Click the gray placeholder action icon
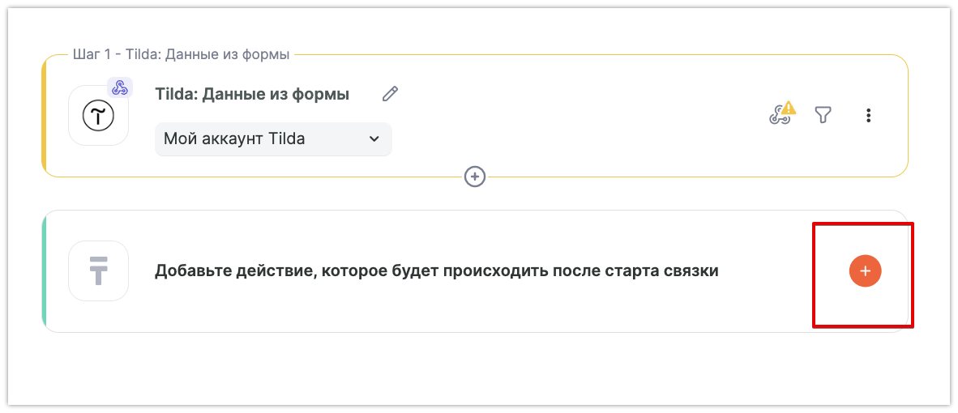Image resolution: width=958 pixels, height=413 pixels. pyautogui.click(x=99, y=270)
